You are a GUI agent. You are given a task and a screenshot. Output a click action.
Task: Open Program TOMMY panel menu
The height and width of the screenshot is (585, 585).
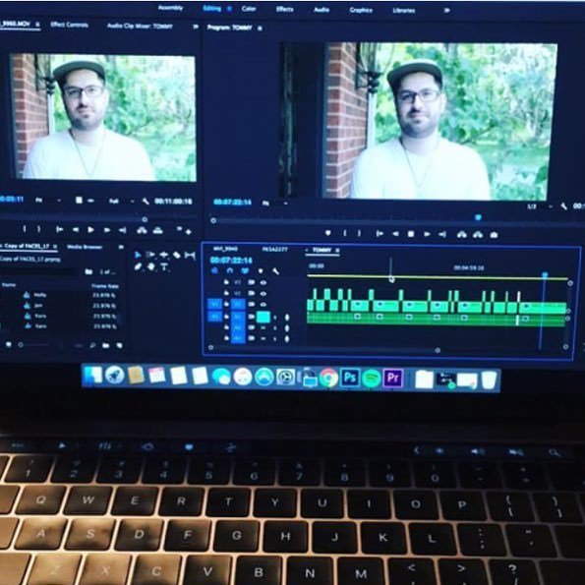[260, 28]
